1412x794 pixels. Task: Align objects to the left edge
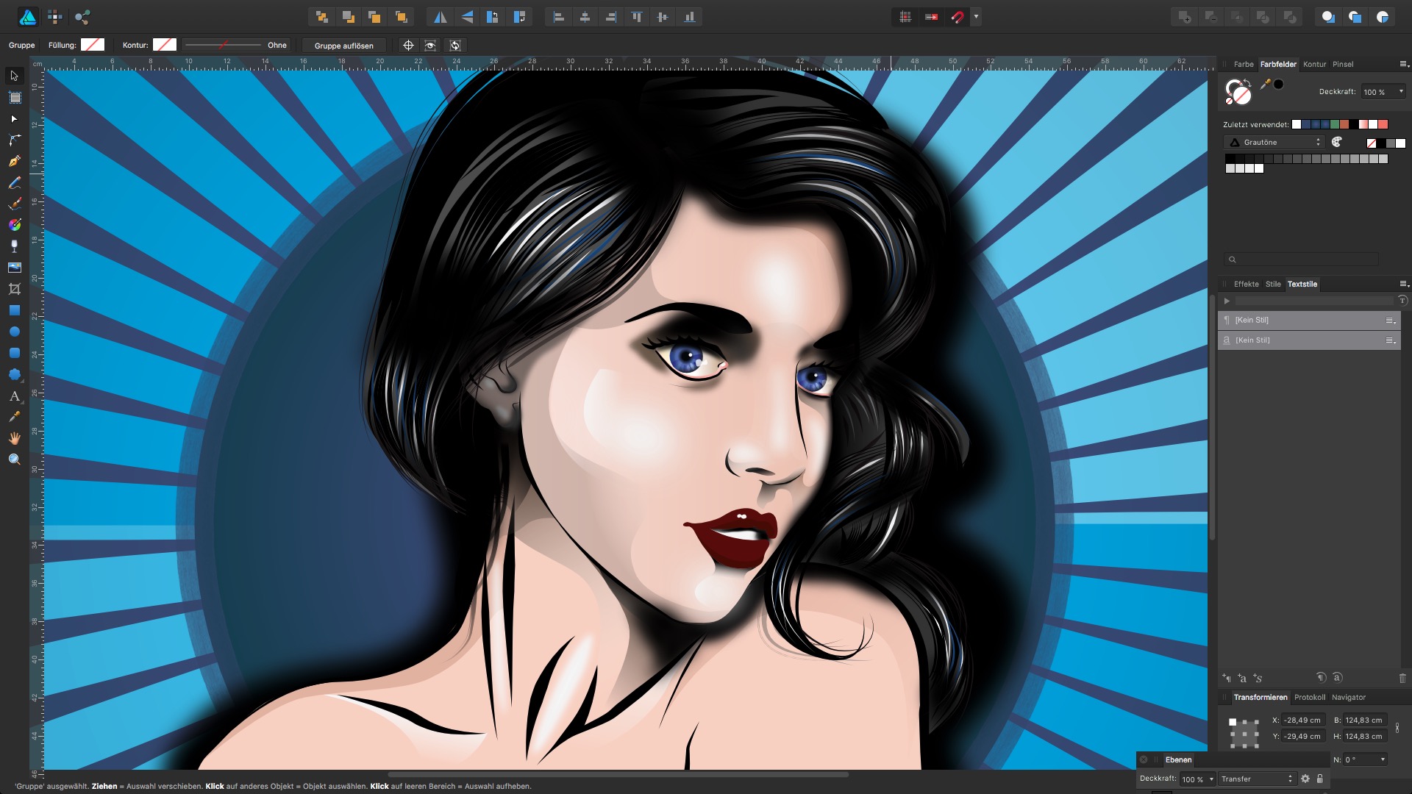559,16
